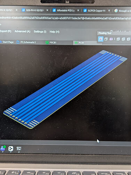Click the first cube icon after the Floating Tool separator

click(x=118, y=39)
